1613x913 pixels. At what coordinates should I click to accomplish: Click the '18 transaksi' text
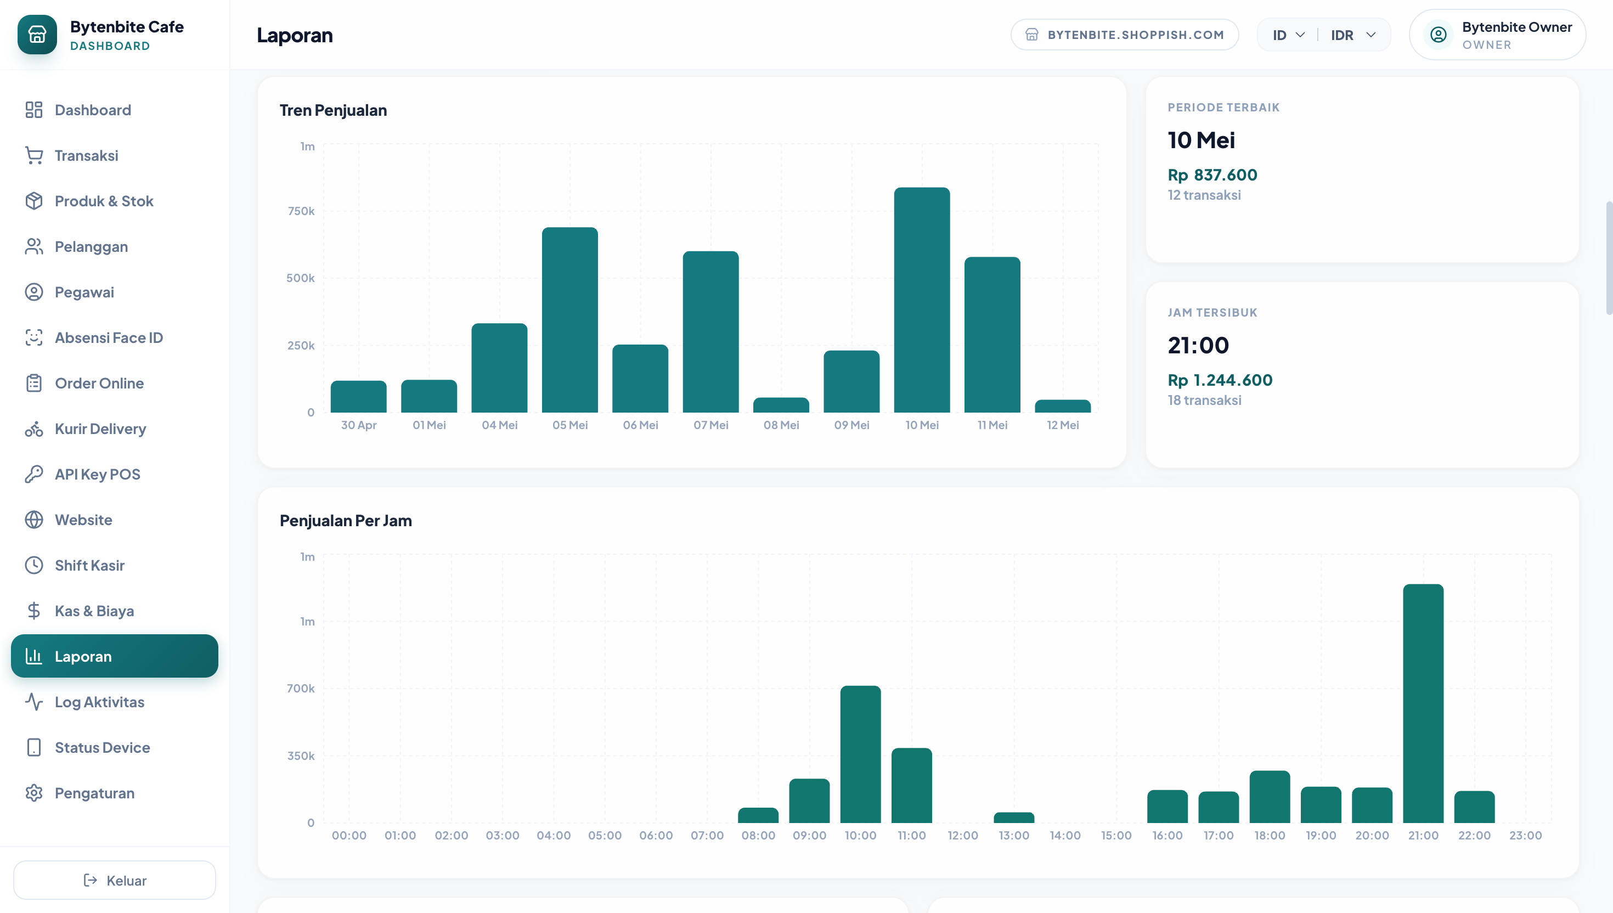[1204, 400]
